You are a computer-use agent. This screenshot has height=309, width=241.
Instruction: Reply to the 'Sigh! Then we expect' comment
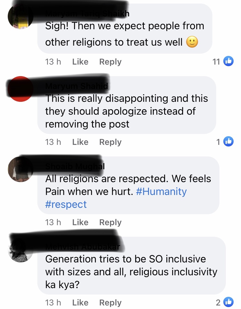[x=110, y=62]
